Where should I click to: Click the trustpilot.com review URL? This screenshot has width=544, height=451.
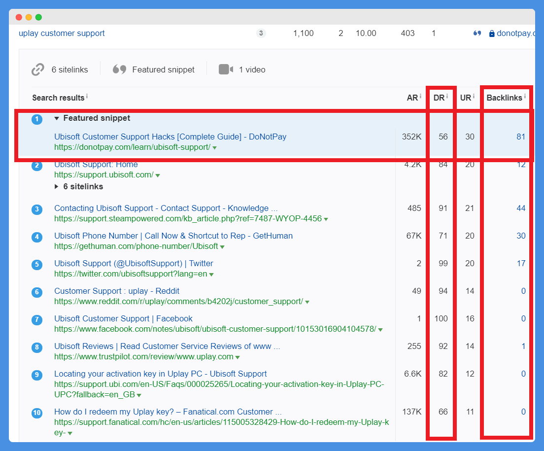click(x=143, y=357)
